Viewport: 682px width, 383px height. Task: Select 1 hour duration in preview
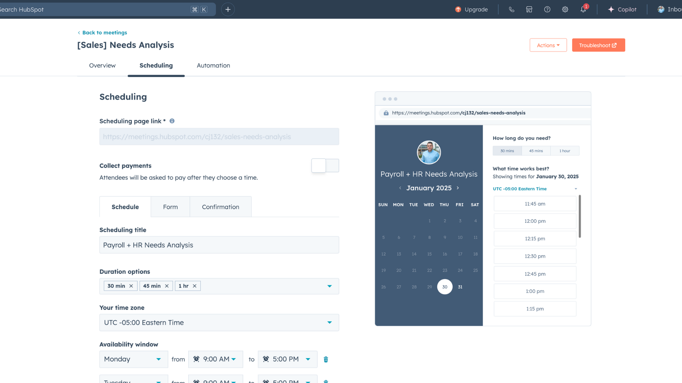(564, 151)
